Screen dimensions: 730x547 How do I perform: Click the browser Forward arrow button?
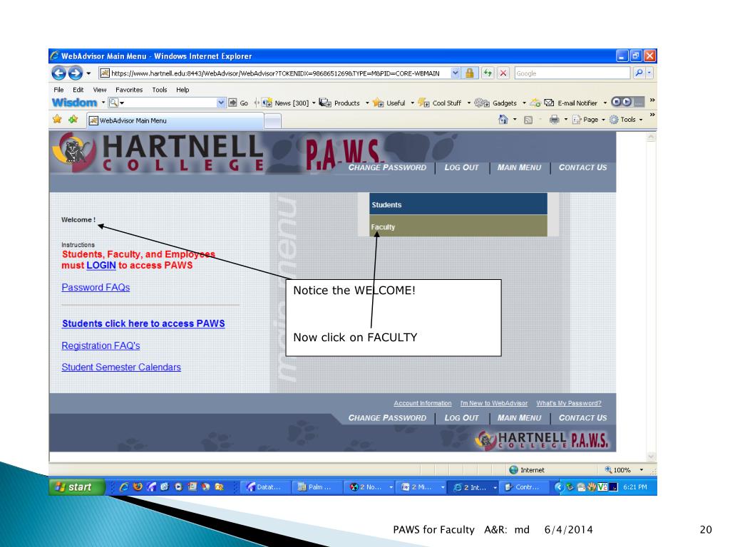pos(76,73)
